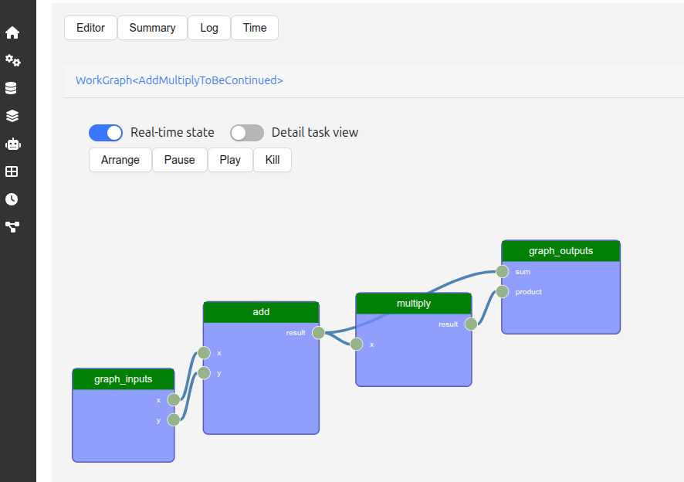Click the product input socket of graph_outputs
The image size is (684, 482).
point(502,292)
